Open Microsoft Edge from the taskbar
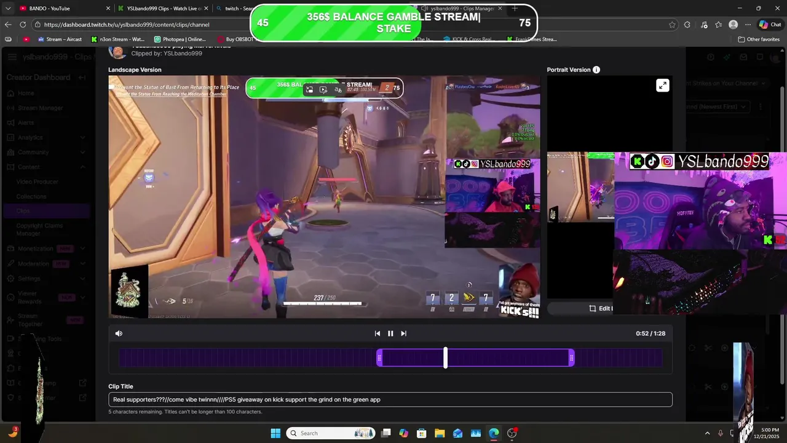The image size is (787, 443). (494, 433)
